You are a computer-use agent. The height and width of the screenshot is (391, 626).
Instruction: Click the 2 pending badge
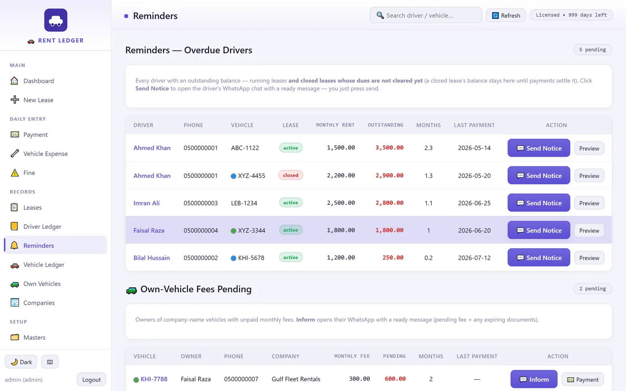(x=592, y=289)
